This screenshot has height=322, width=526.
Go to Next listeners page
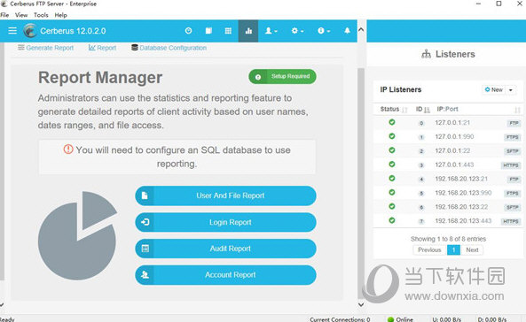click(x=472, y=250)
